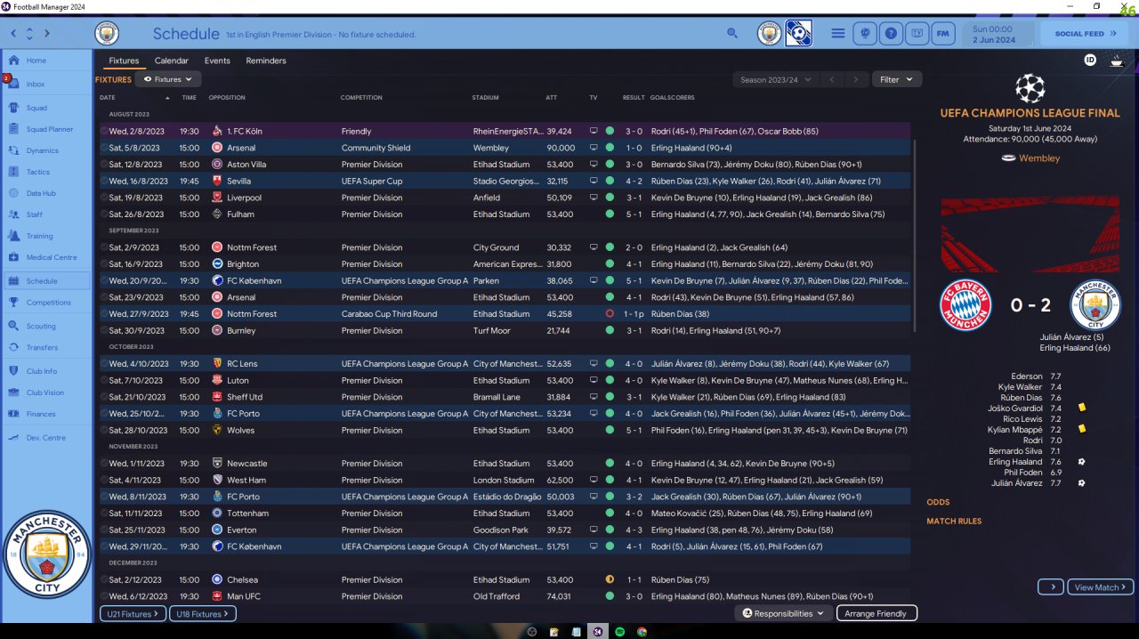Open Competitions in the sidebar
Screen dimensions: 1139x639
click(x=46, y=303)
